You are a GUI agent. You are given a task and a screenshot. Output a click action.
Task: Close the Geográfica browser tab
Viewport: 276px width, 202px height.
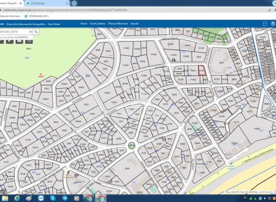click(x=21, y=3)
